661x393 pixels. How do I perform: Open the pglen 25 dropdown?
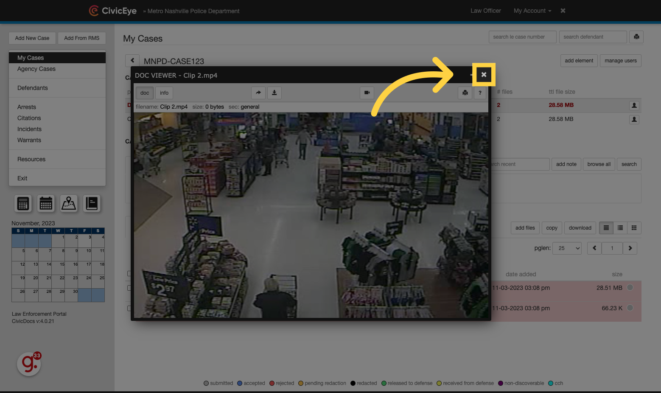(x=568, y=248)
